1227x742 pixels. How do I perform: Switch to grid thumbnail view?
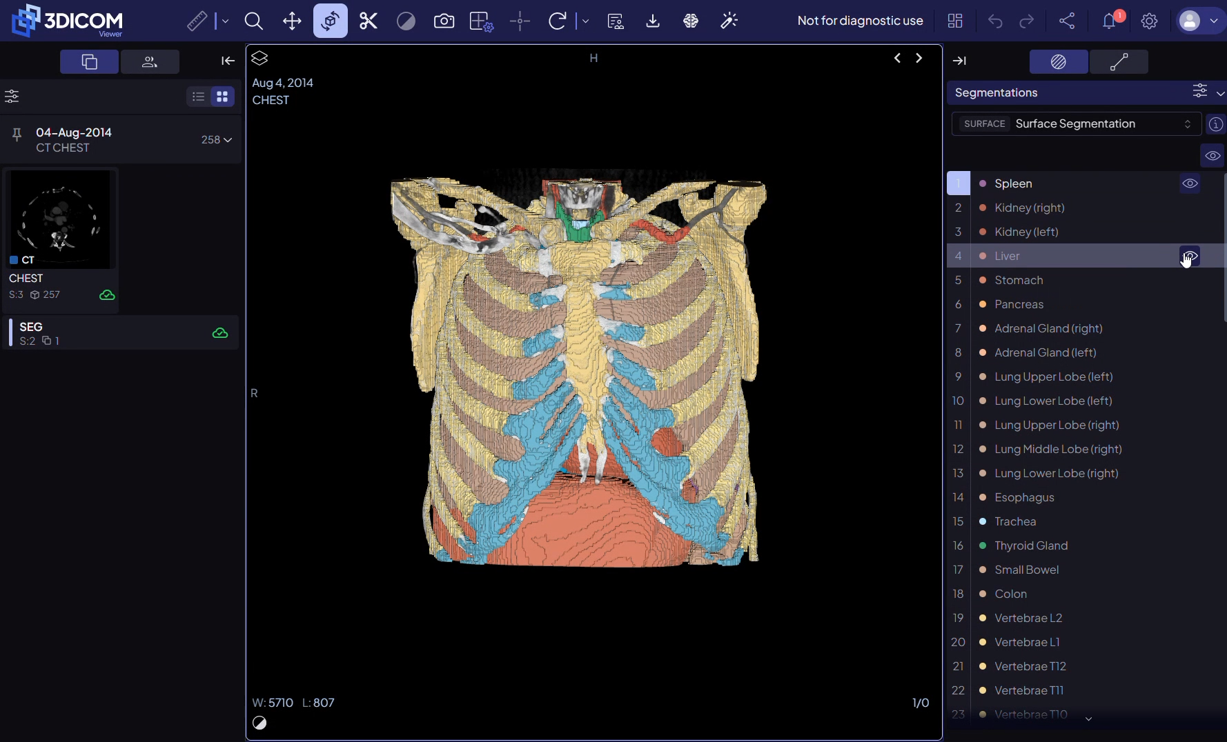tap(222, 97)
